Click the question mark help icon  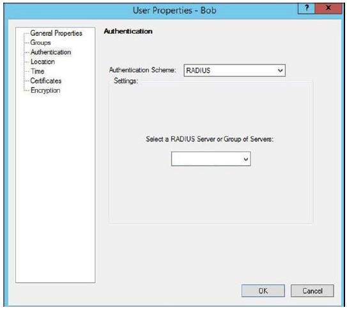pyautogui.click(x=307, y=8)
